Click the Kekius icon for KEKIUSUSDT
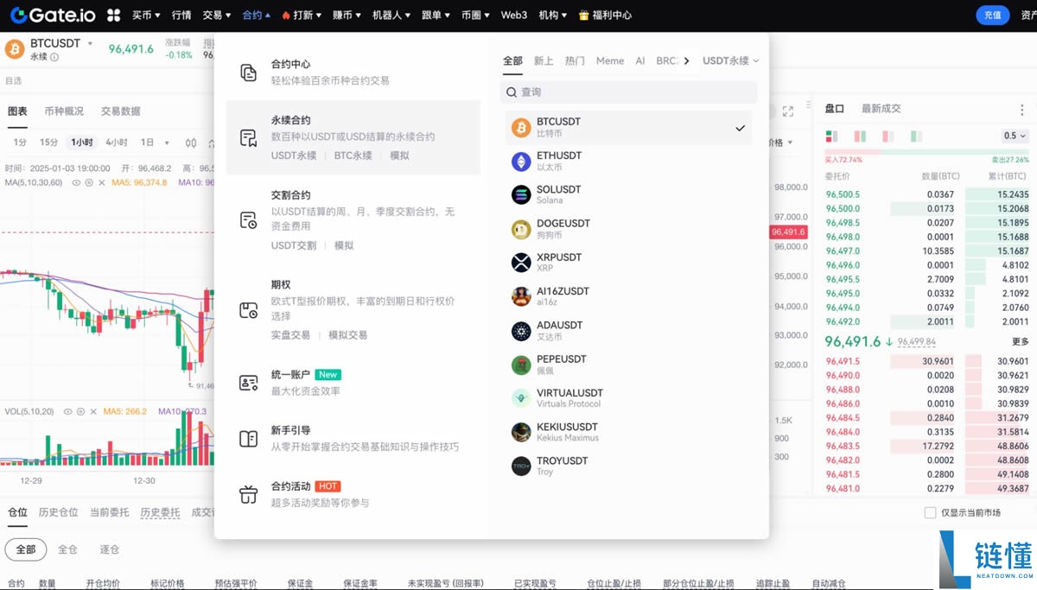 click(x=520, y=432)
